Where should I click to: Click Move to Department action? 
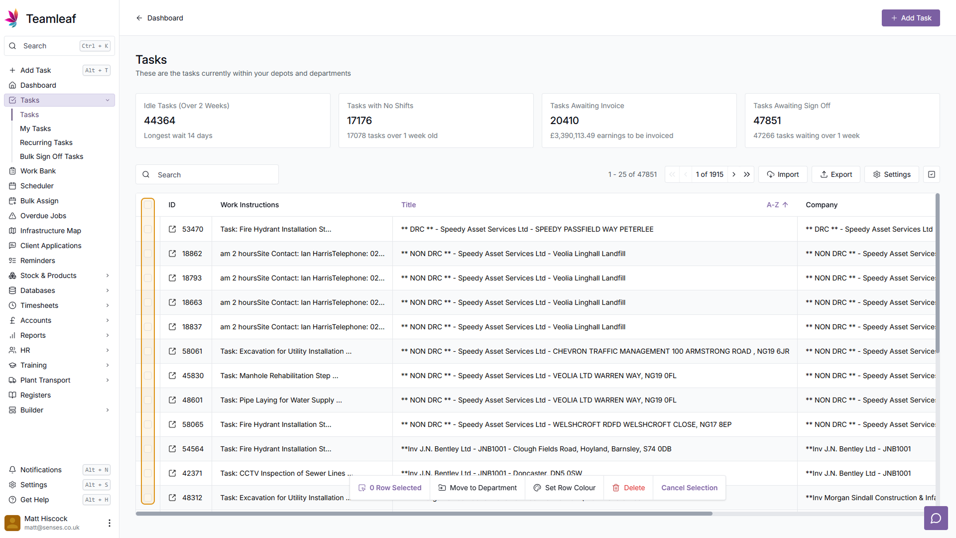click(x=477, y=488)
